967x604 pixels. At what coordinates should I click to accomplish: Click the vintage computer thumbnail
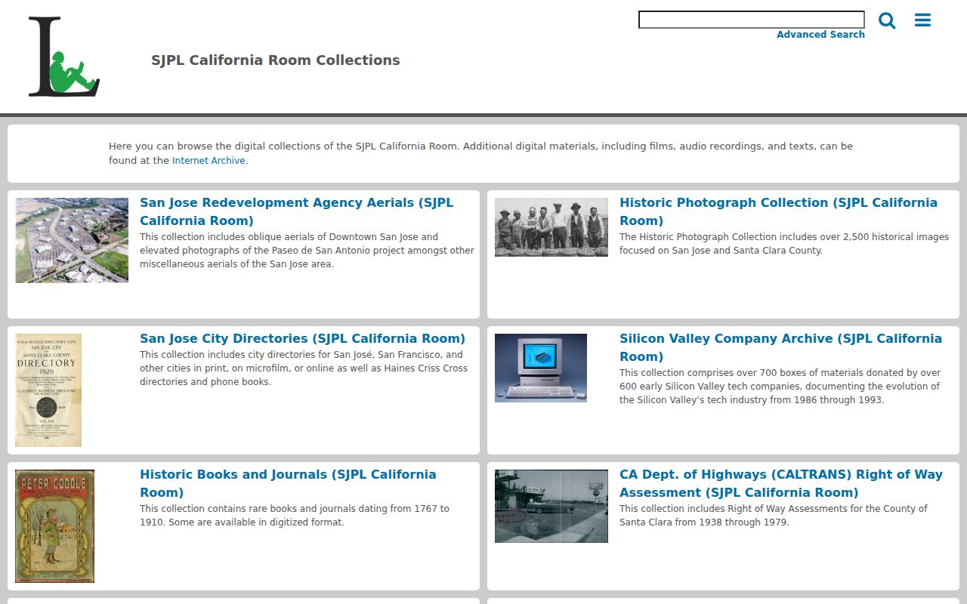tap(541, 368)
